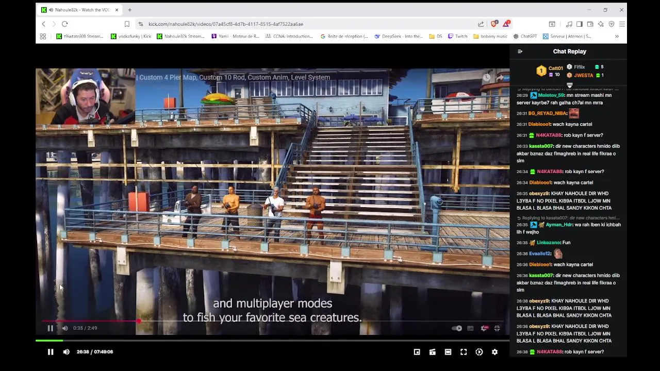This screenshot has height=371, width=660.
Task: Show more bookmarks chevron
Action: click(617, 37)
